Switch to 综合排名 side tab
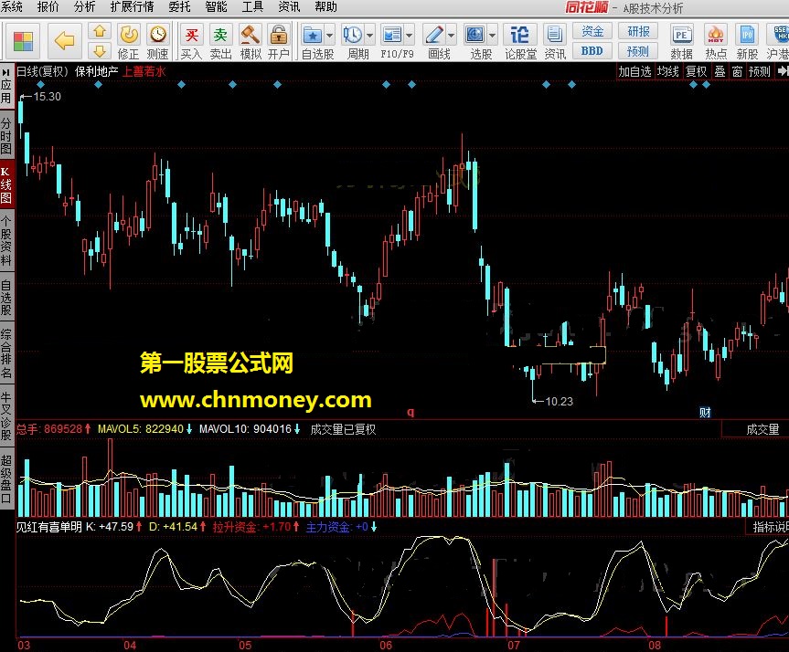 (x=6, y=352)
